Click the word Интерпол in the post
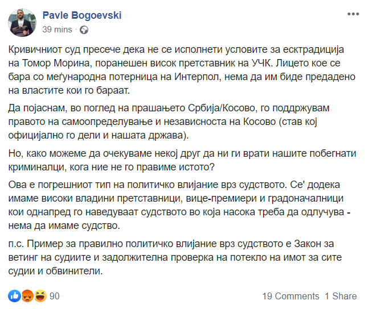Image resolution: width=365 pixels, height=309 pixels. pyautogui.click(x=198, y=77)
